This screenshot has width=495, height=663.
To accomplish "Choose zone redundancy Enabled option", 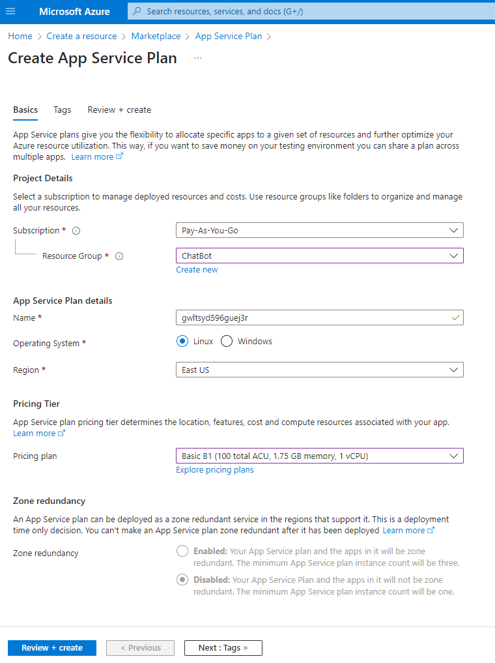I will click(182, 551).
